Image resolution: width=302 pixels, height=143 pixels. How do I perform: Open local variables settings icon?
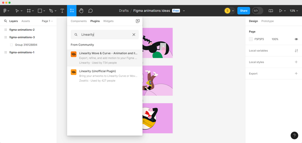point(296,51)
